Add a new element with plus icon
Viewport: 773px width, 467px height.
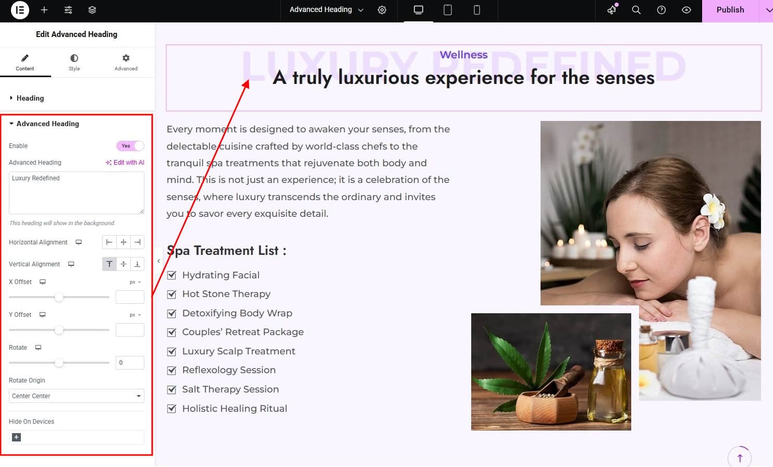tap(44, 10)
